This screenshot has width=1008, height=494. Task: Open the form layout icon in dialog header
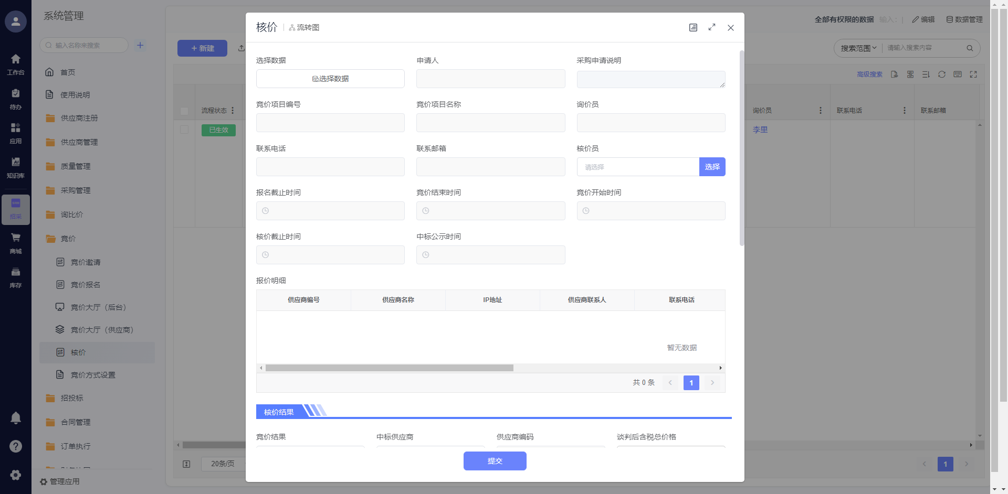tap(693, 28)
